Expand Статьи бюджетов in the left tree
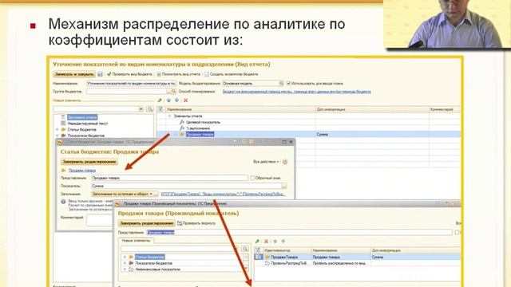Viewport: 511px width, 287px height. pyautogui.click(x=57, y=129)
